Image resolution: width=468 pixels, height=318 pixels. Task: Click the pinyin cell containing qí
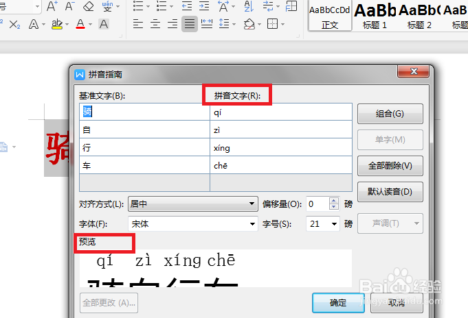coord(281,112)
